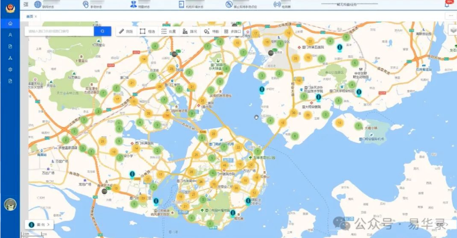The width and height of the screenshot is (457, 238).
Task: Open the 特勤 special duty route tool
Action: point(211,31)
